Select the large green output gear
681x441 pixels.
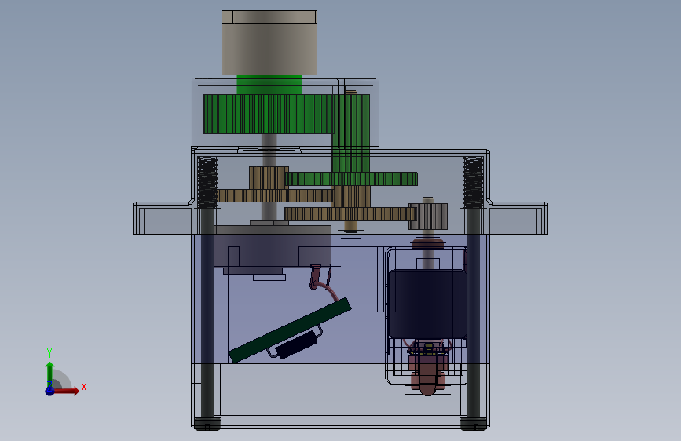tap(268, 114)
